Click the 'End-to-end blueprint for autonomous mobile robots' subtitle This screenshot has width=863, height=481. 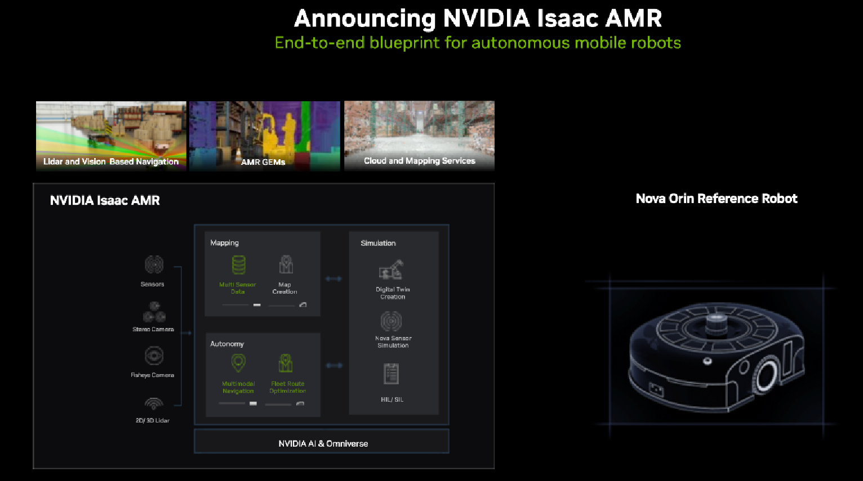pos(478,43)
